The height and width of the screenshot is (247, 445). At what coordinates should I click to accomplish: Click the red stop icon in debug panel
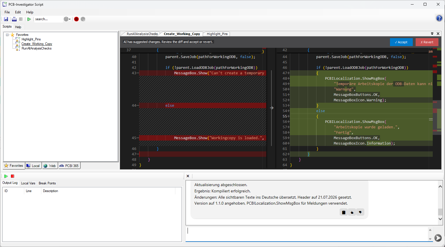pyautogui.click(x=13, y=176)
